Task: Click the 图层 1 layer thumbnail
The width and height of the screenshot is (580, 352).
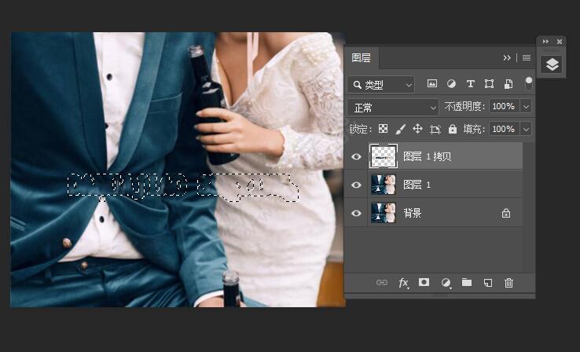Action: coord(384,185)
